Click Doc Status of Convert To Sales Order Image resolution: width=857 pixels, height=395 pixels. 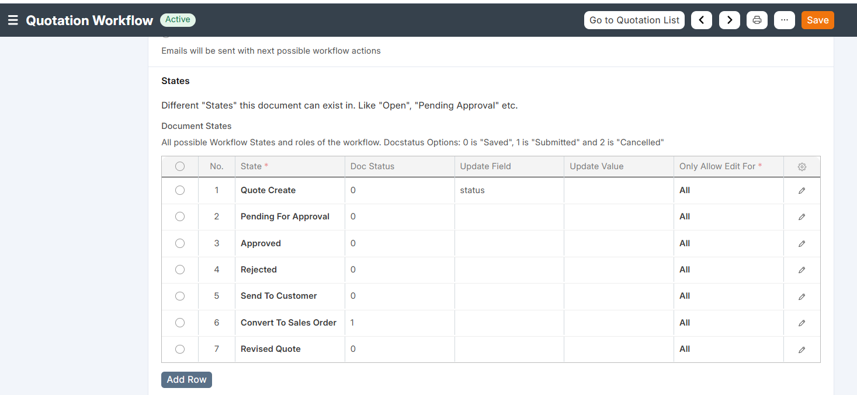(400, 323)
